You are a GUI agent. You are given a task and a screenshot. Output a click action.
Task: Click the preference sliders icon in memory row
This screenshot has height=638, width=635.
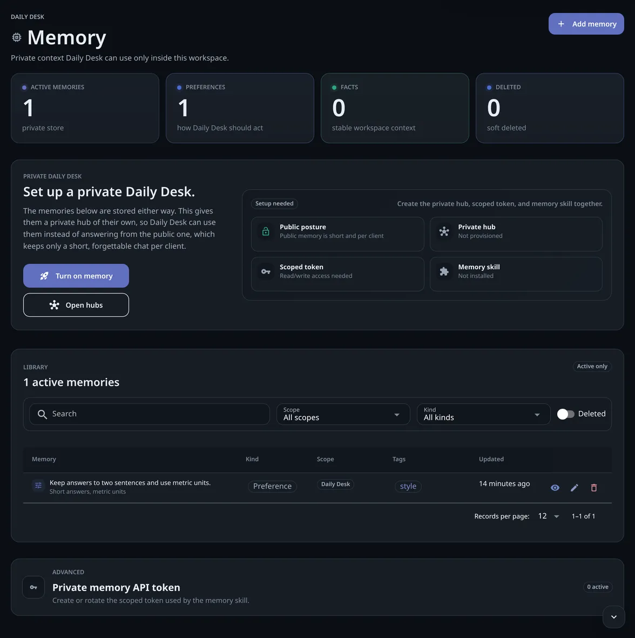38,486
